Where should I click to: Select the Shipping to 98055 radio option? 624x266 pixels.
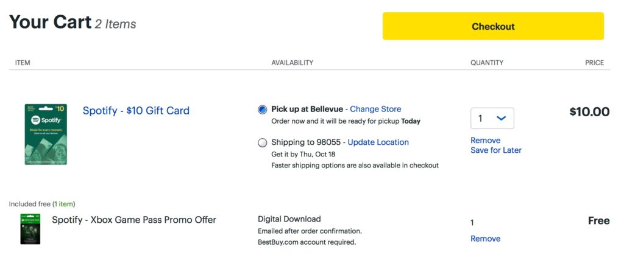click(x=262, y=143)
